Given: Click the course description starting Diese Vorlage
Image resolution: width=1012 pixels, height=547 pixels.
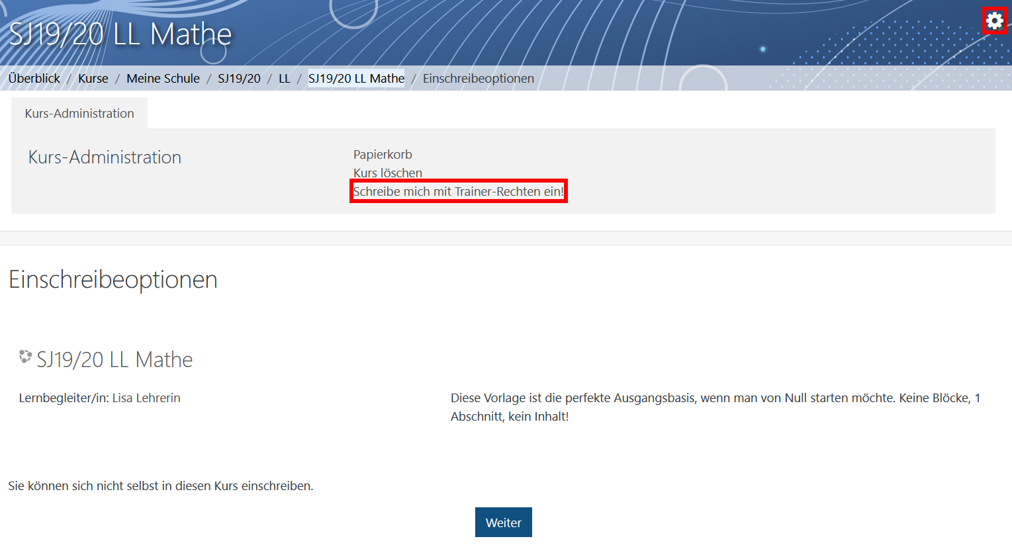Looking at the screenshot, I should [715, 407].
